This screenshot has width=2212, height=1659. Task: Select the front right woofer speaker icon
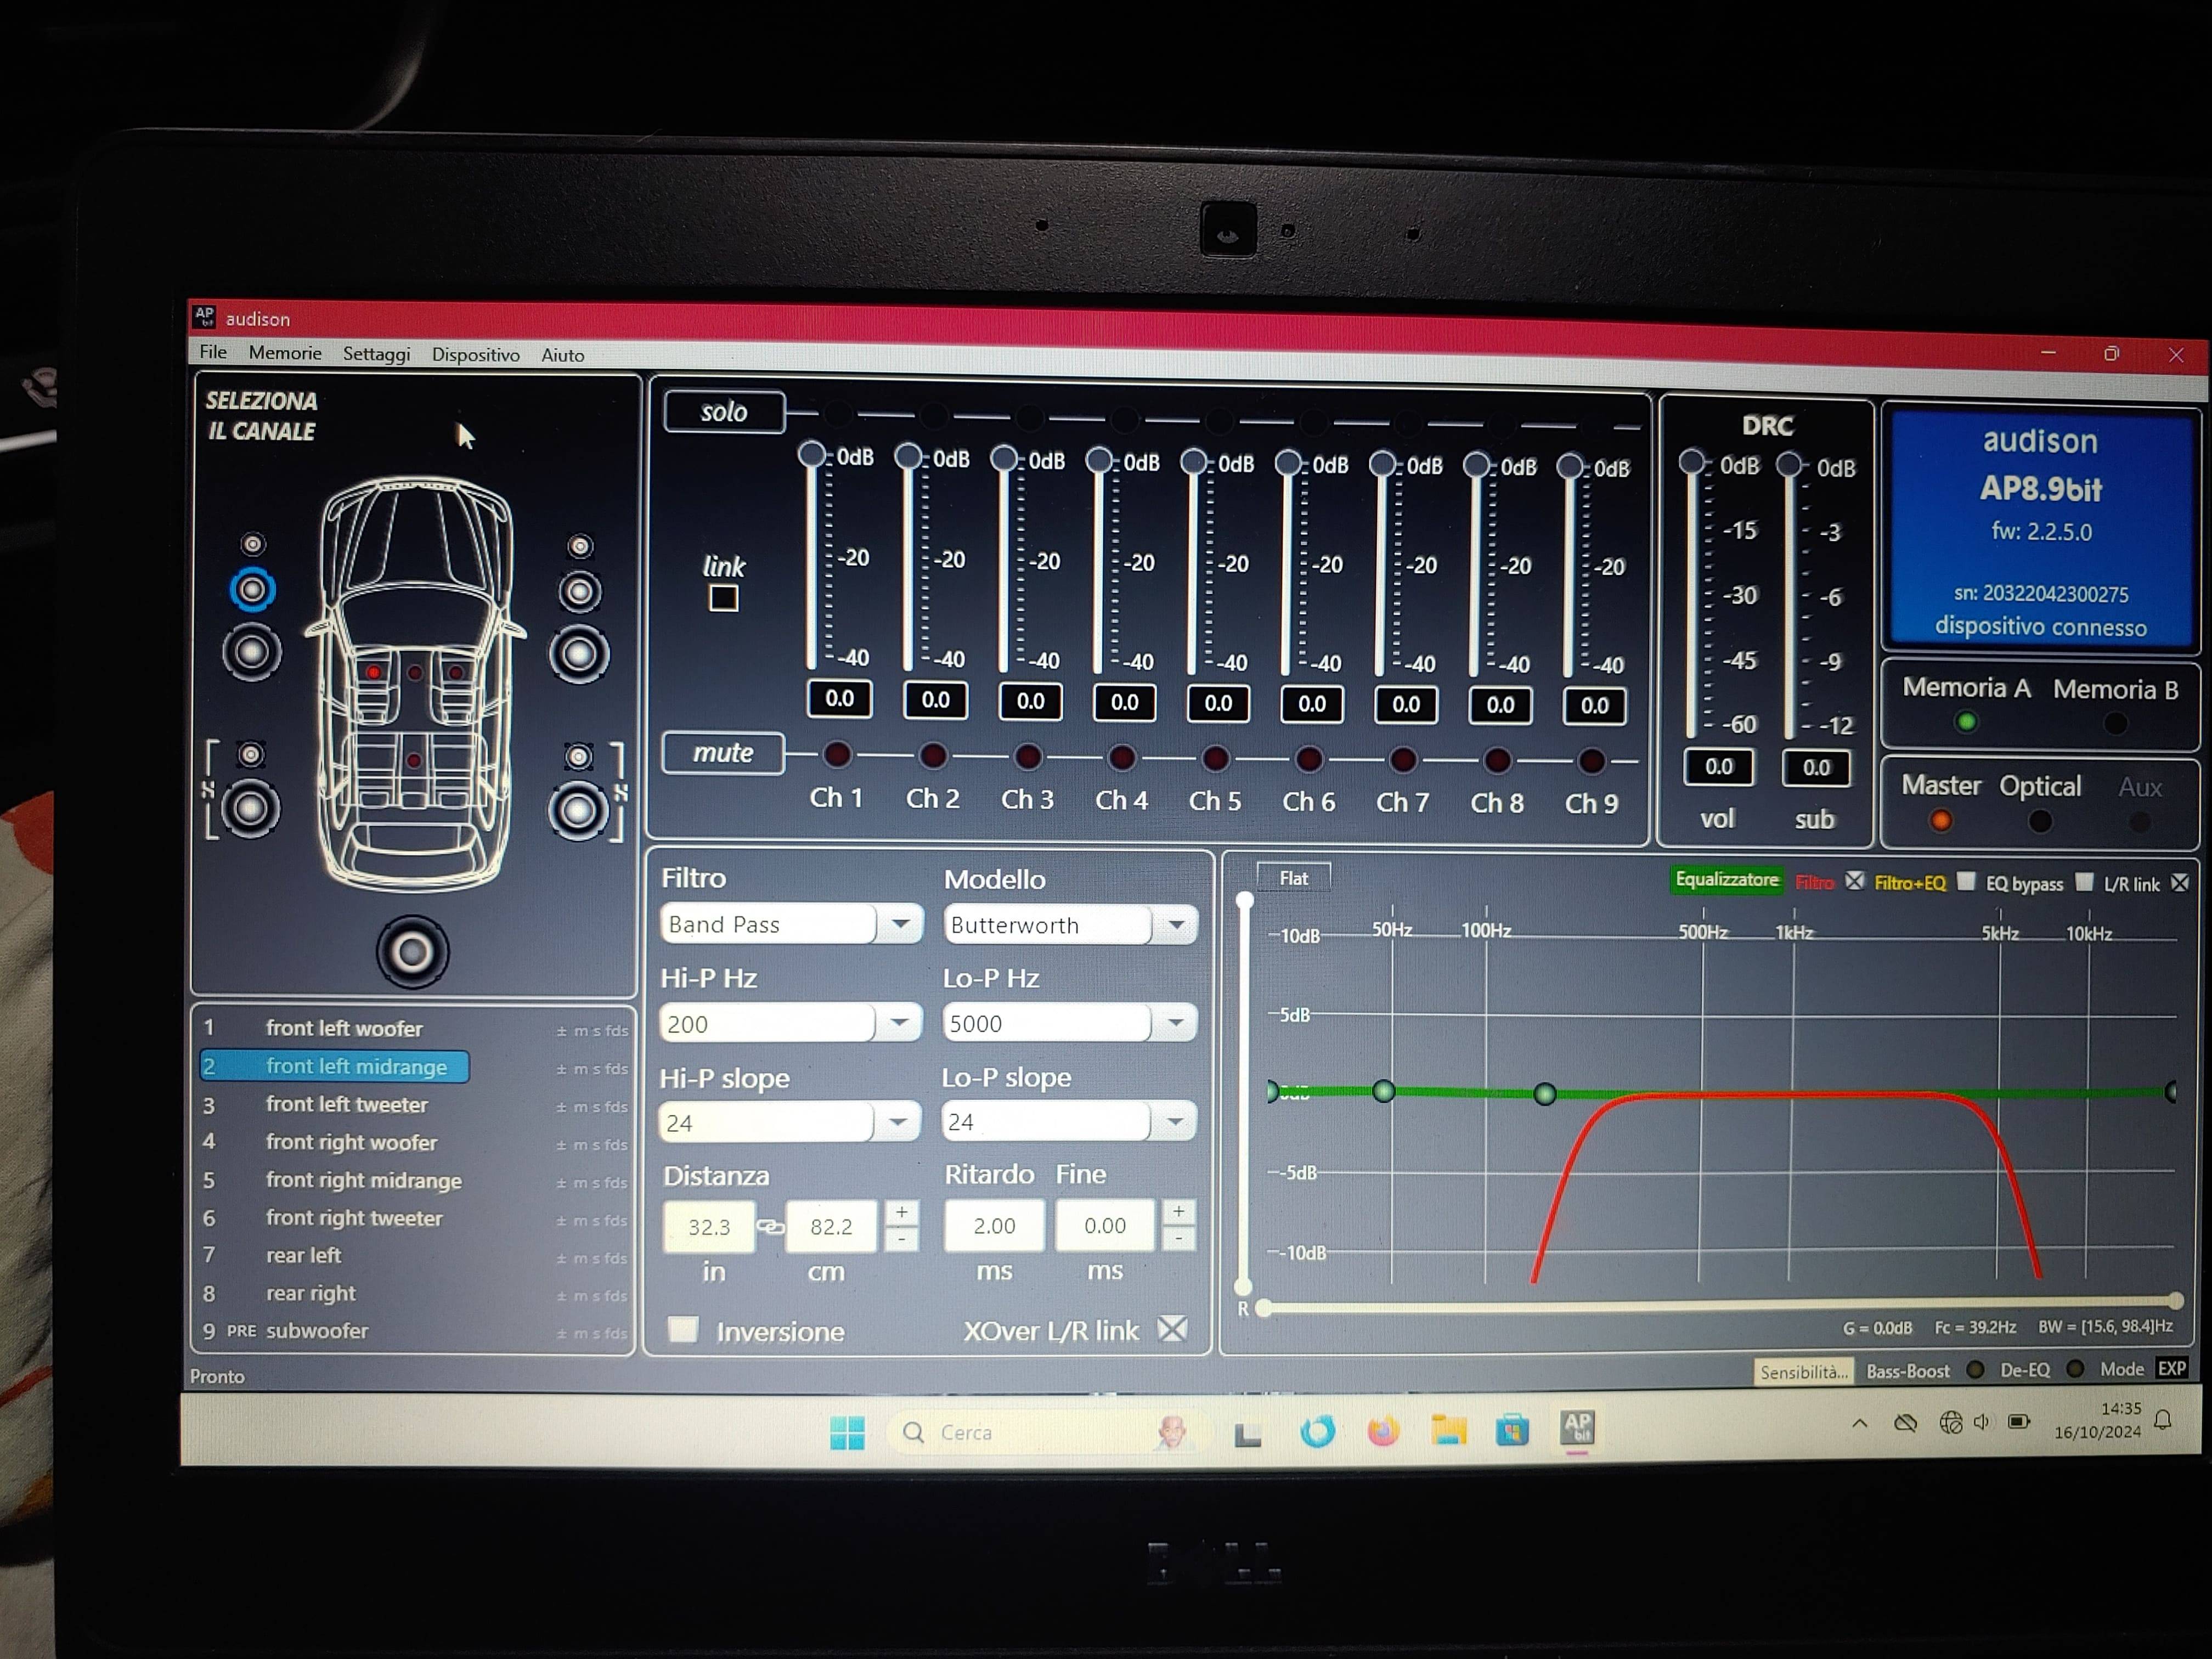coord(579,655)
